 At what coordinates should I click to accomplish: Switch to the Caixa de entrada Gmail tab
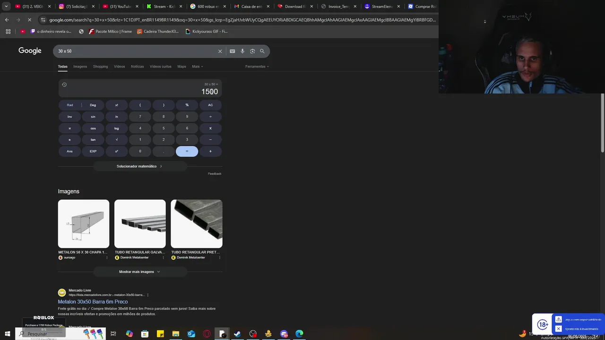click(x=251, y=7)
